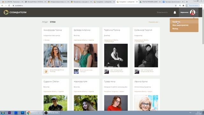Viewport: 204px width, 115px height.
Task: Open Chrome three-dot menu
Action: click(202, 6)
